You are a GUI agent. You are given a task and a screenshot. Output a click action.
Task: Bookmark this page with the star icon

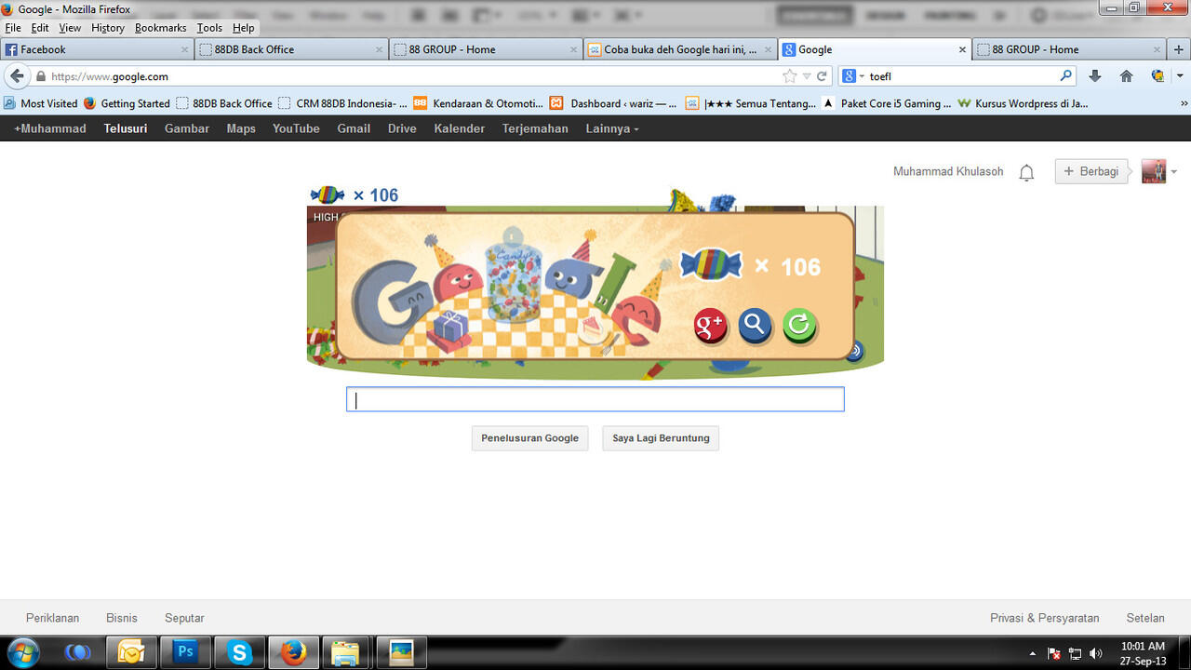[790, 76]
